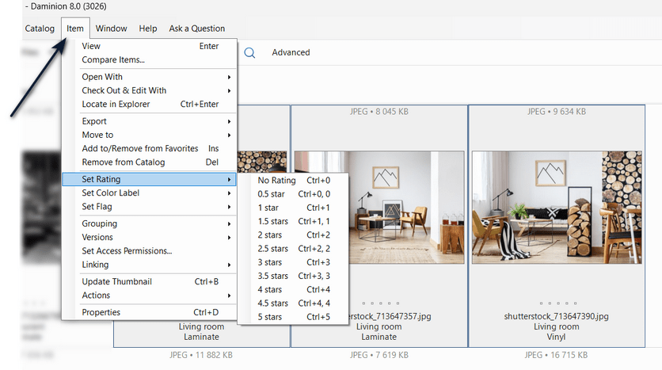Image resolution: width=662 pixels, height=370 pixels.
Task: Set rating to 3 stars
Action: (x=270, y=262)
